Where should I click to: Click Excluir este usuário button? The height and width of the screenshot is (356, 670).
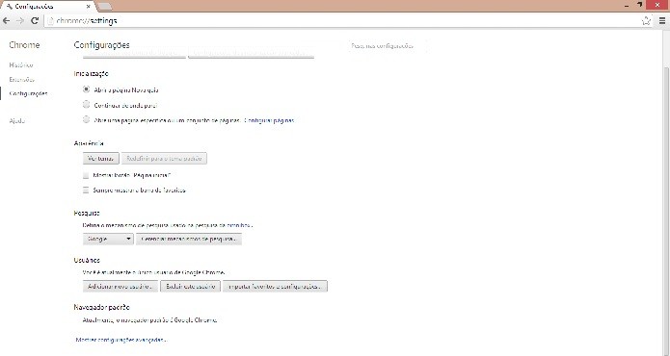point(191,286)
